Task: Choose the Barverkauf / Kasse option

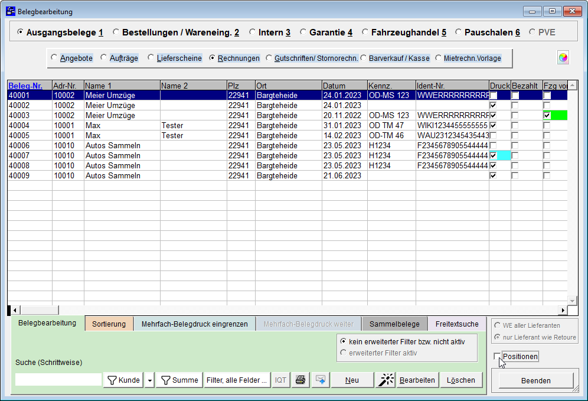Action: click(363, 58)
